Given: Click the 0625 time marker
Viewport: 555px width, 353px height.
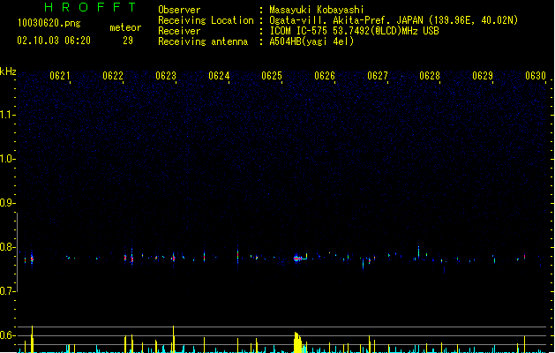Looking at the screenshot, I should [x=272, y=76].
